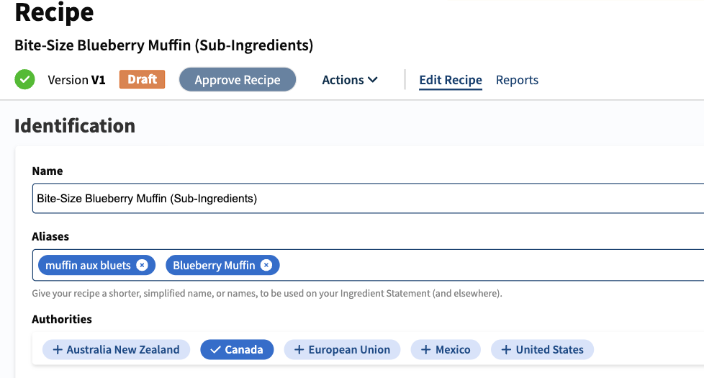The image size is (704, 378).
Task: Select the Edit Recipe tab
Action: pos(451,80)
